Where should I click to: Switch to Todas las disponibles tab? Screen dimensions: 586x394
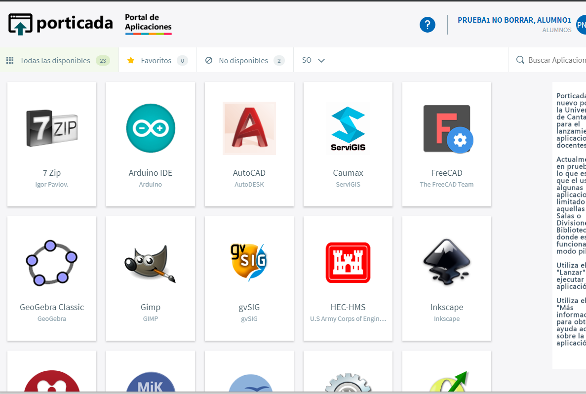pyautogui.click(x=59, y=60)
